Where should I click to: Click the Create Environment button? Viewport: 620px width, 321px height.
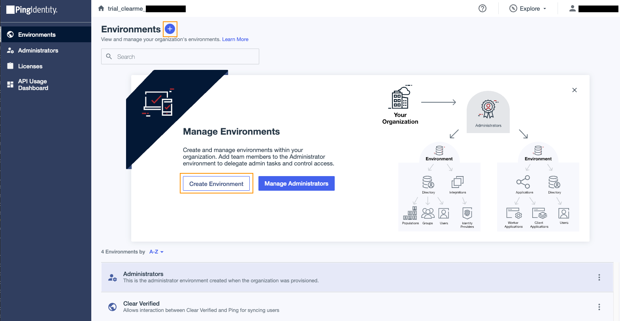pyautogui.click(x=216, y=184)
